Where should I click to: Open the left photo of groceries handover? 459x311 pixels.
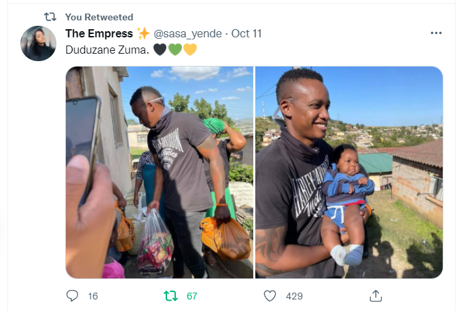pyautogui.click(x=160, y=172)
